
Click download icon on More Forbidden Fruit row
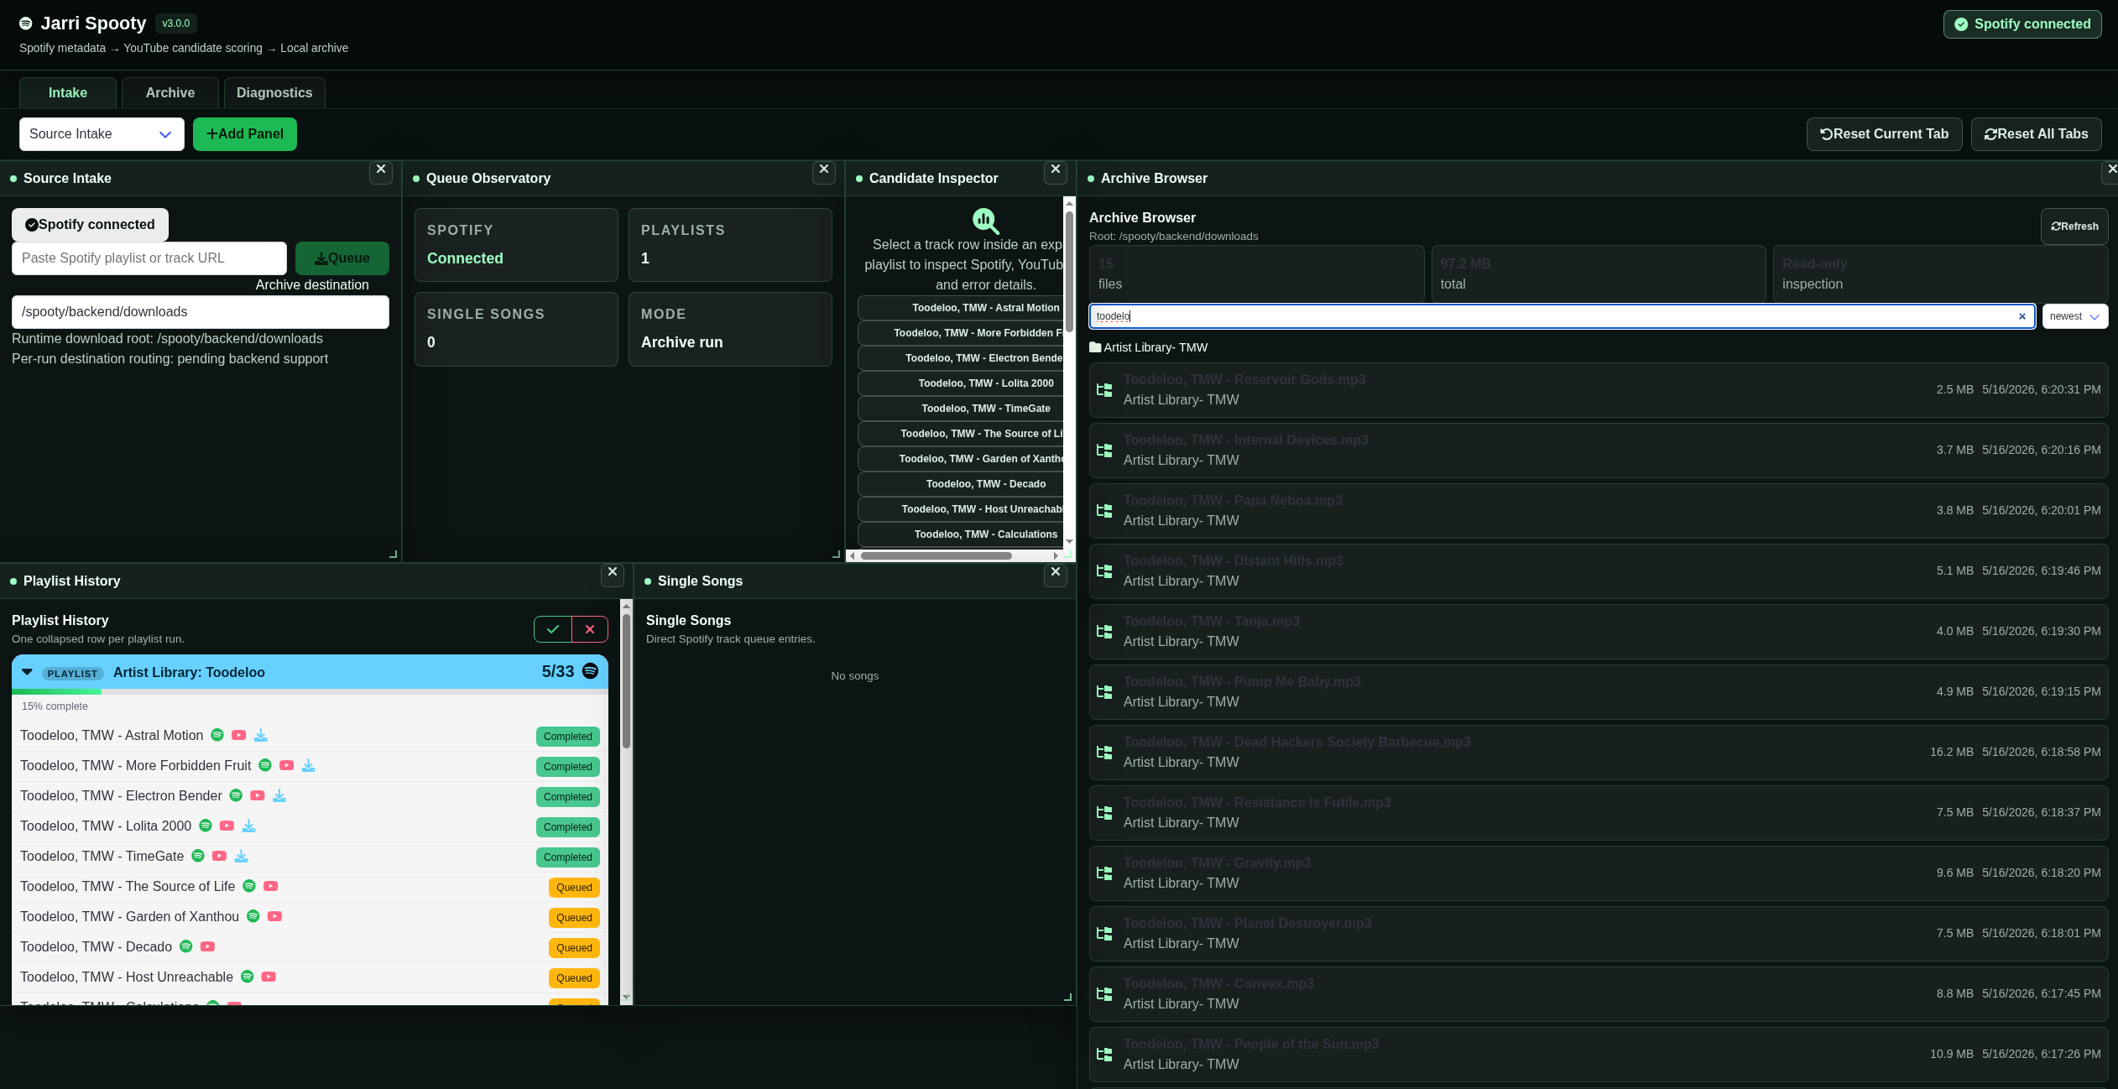[x=309, y=765]
